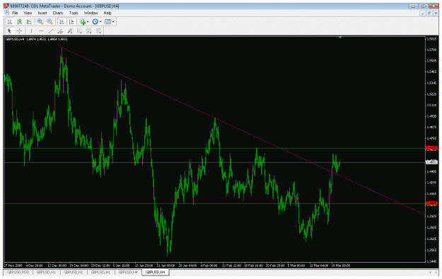Toggle chart auto scroll
The image size is (442, 279).
(62, 22)
